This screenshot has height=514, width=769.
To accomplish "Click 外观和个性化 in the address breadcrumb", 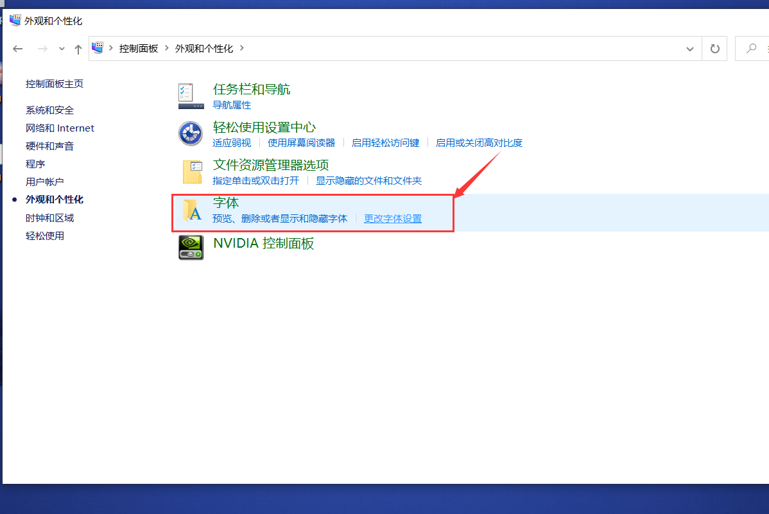I will point(204,49).
